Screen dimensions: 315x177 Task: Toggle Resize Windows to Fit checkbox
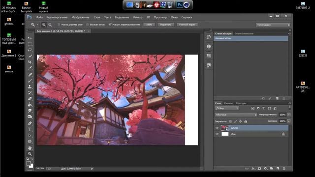coord(59,25)
